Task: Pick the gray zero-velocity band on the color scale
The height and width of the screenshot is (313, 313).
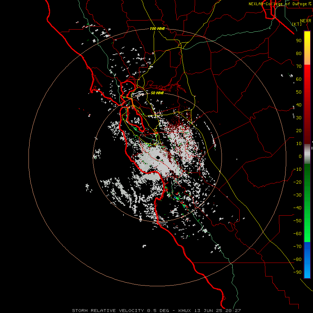Action: click(x=307, y=154)
